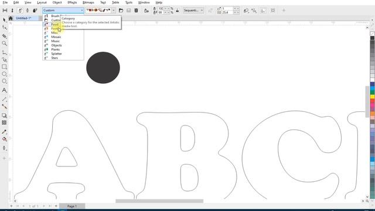Open the Window menu
The height and width of the screenshot is (211, 375).
[144, 2]
